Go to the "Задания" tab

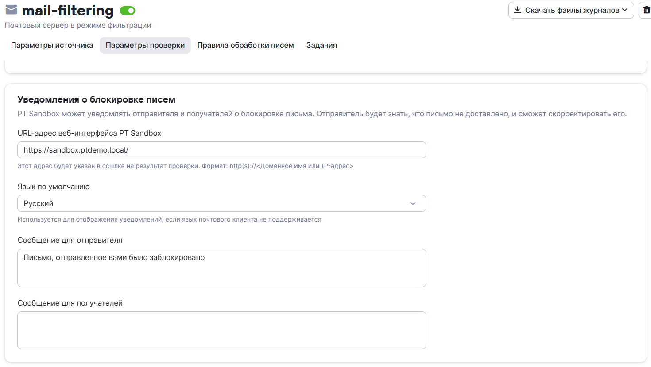click(x=322, y=45)
